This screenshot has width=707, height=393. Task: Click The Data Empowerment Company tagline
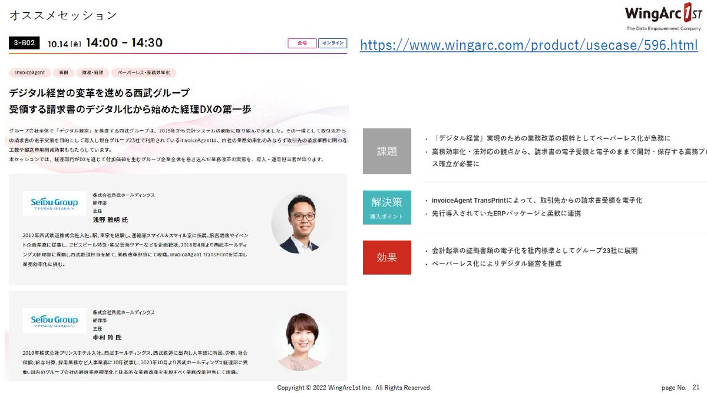click(663, 28)
